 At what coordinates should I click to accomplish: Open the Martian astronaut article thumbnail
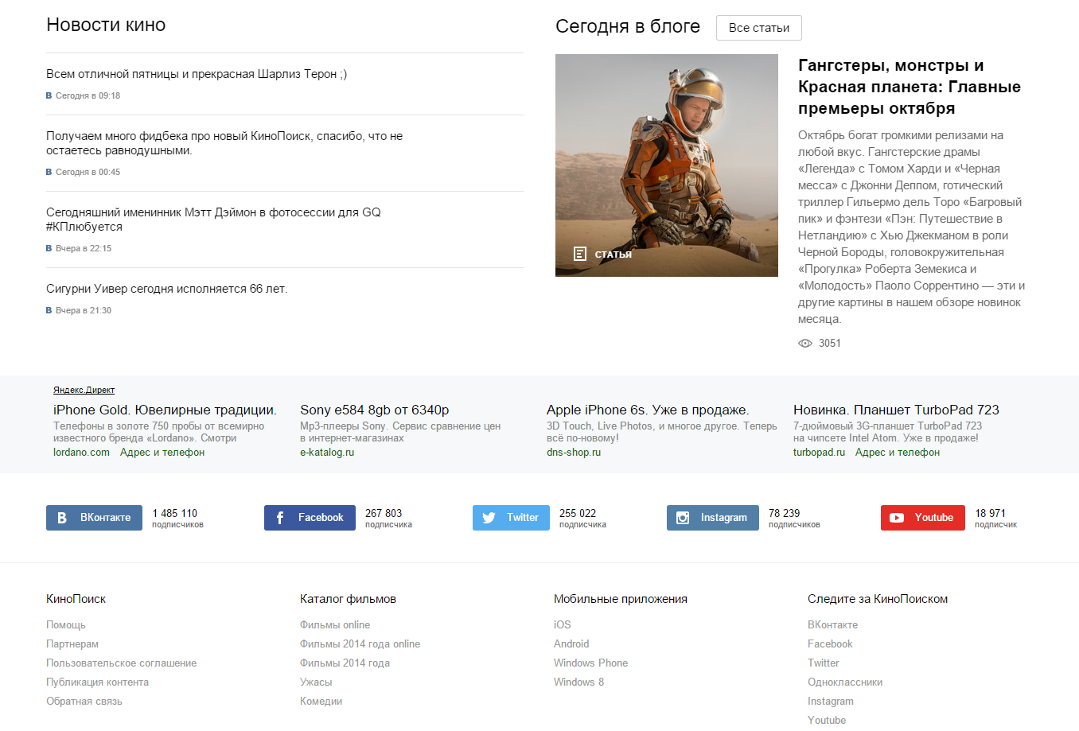pos(667,165)
